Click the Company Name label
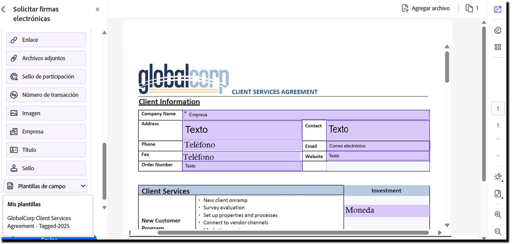 pyautogui.click(x=159, y=114)
